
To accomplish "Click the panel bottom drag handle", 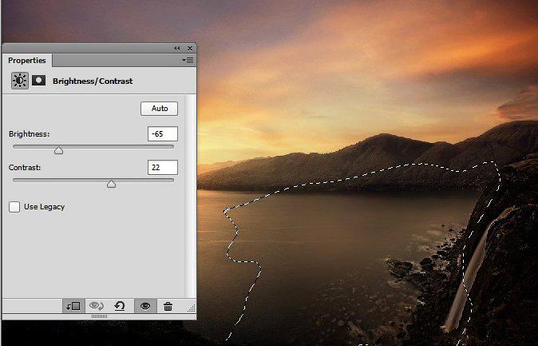I will (x=100, y=316).
